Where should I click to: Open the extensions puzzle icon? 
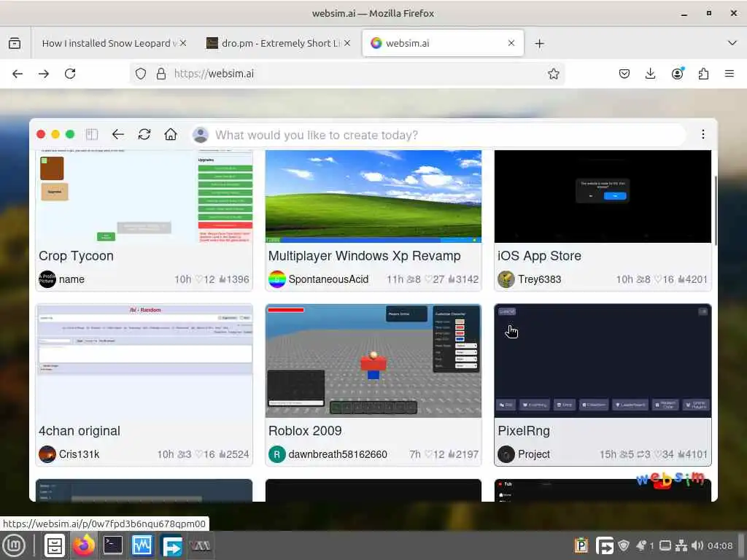point(703,74)
